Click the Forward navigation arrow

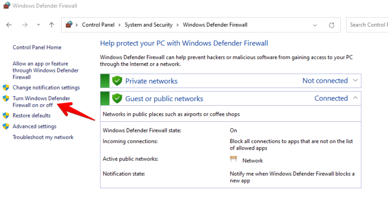pyautogui.click(x=25, y=25)
